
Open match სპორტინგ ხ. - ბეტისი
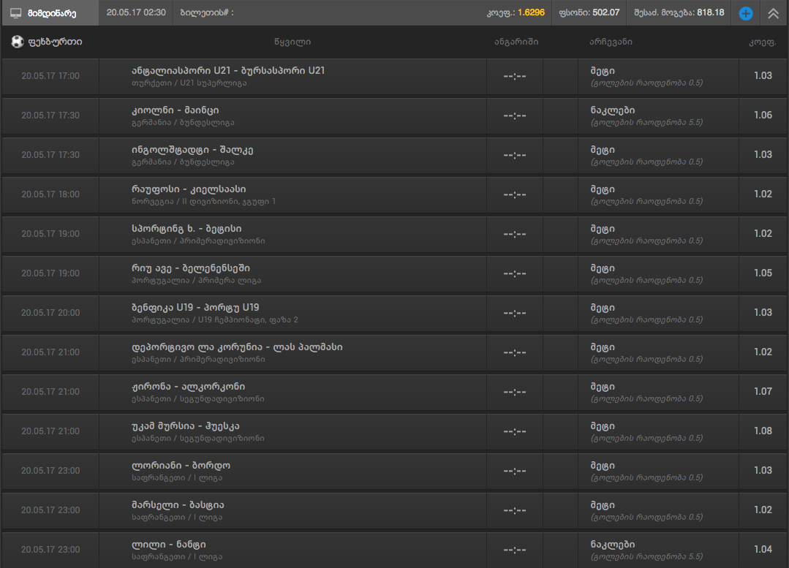point(186,229)
